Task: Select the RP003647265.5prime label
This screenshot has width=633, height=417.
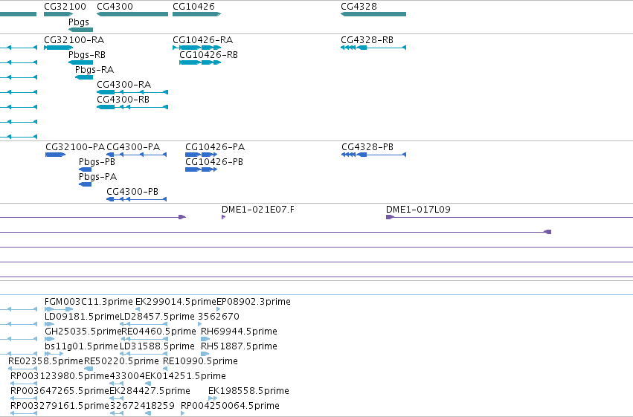Action: tap(60, 392)
